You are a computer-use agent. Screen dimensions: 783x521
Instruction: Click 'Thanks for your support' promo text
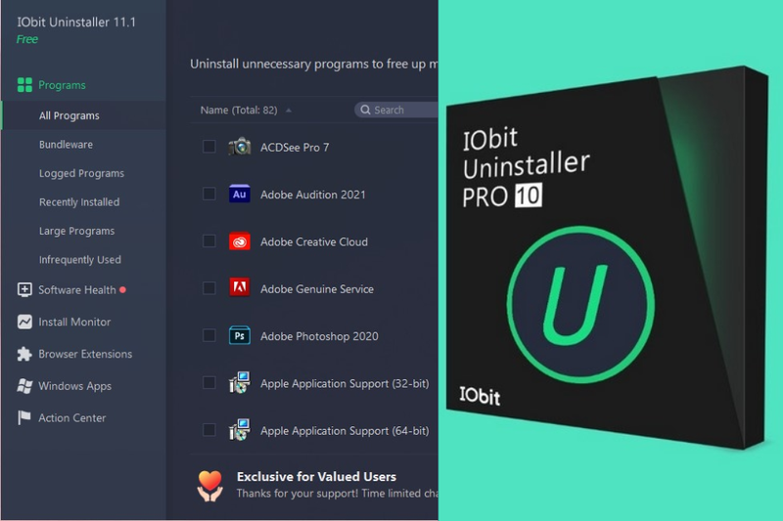click(337, 493)
